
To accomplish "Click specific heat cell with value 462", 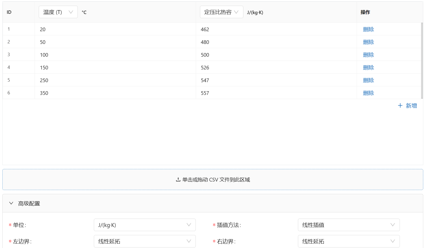I will tap(276, 29).
